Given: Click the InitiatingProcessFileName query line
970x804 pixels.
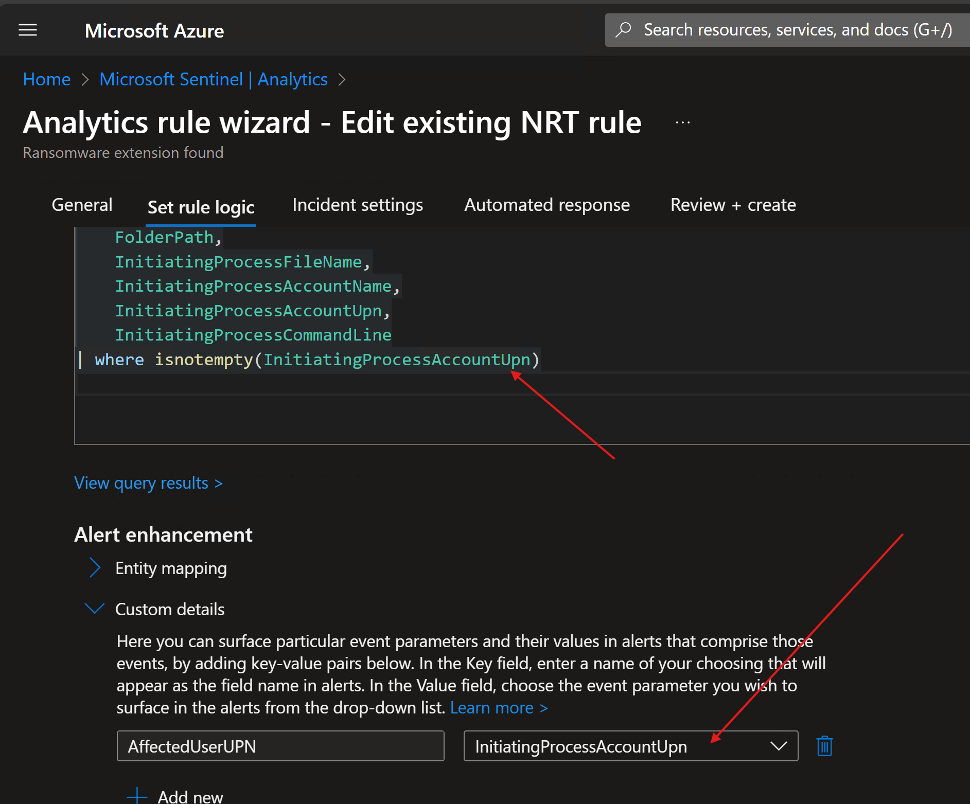Looking at the screenshot, I should click(x=242, y=262).
